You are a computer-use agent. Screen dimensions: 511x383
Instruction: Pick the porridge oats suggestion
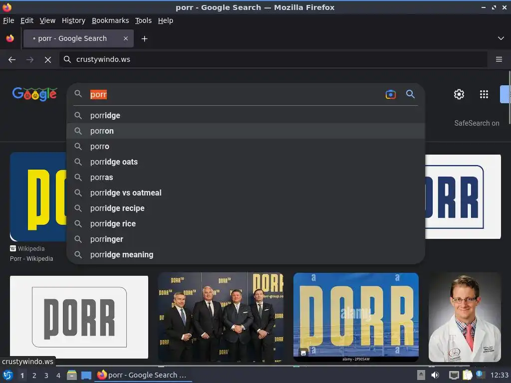click(246, 162)
